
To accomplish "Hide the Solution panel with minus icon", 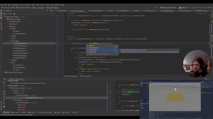I will click(54, 11).
